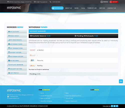Click the red Log Out button
The width and height of the screenshot is (125, 108).
coord(114,2)
